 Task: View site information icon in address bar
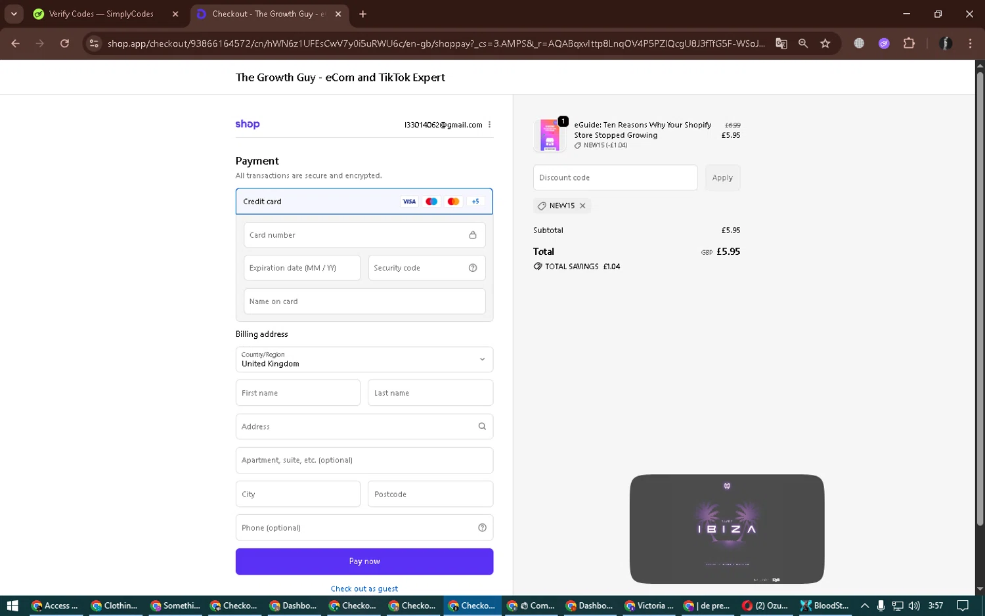94,43
